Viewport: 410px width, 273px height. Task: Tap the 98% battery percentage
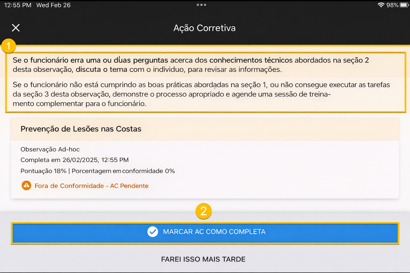tap(392, 5)
